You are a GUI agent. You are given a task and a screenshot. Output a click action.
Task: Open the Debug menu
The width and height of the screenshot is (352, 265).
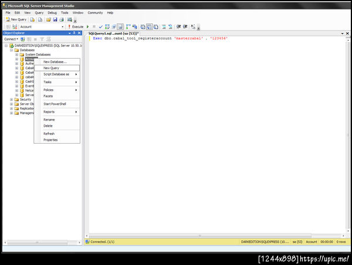point(52,13)
